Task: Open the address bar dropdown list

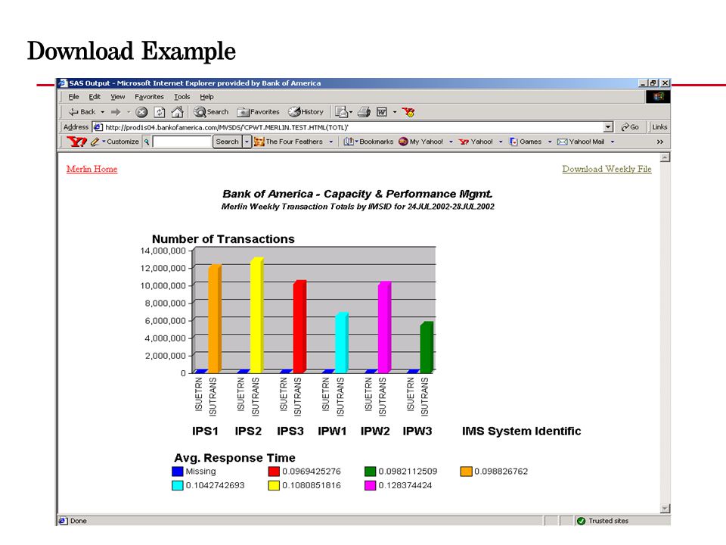Action: click(x=608, y=127)
